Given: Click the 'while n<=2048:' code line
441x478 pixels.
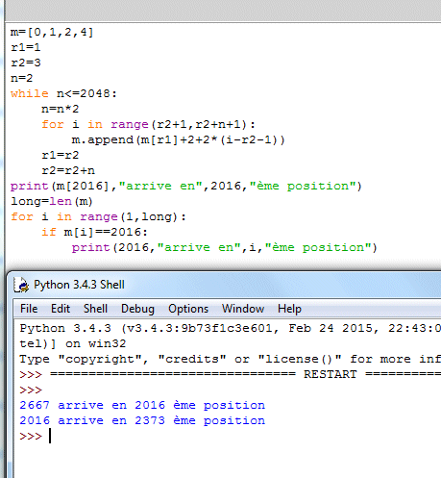Looking at the screenshot, I should pos(63,93).
